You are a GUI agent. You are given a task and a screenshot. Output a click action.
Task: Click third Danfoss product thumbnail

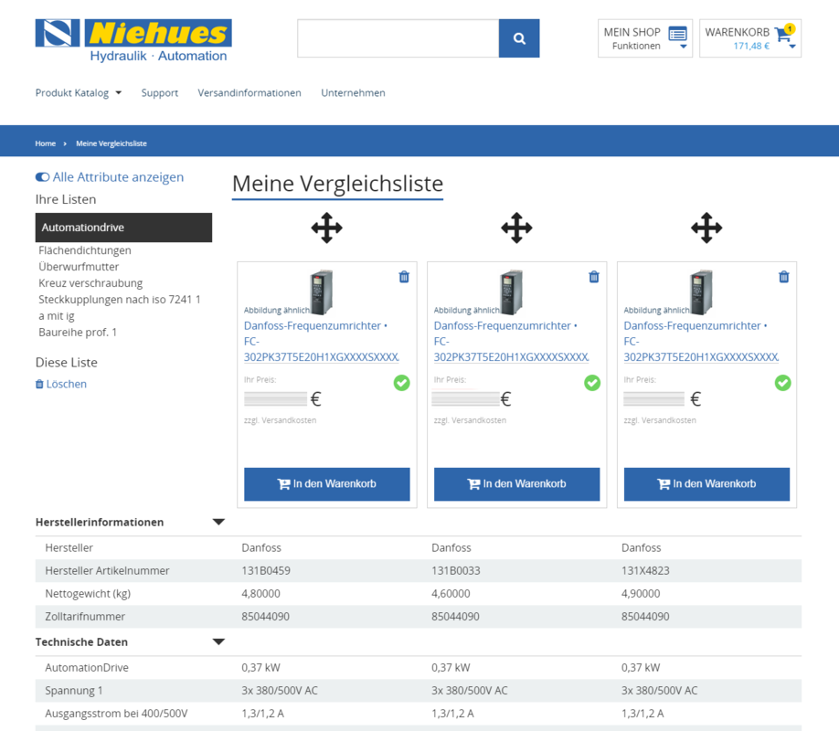(x=702, y=292)
